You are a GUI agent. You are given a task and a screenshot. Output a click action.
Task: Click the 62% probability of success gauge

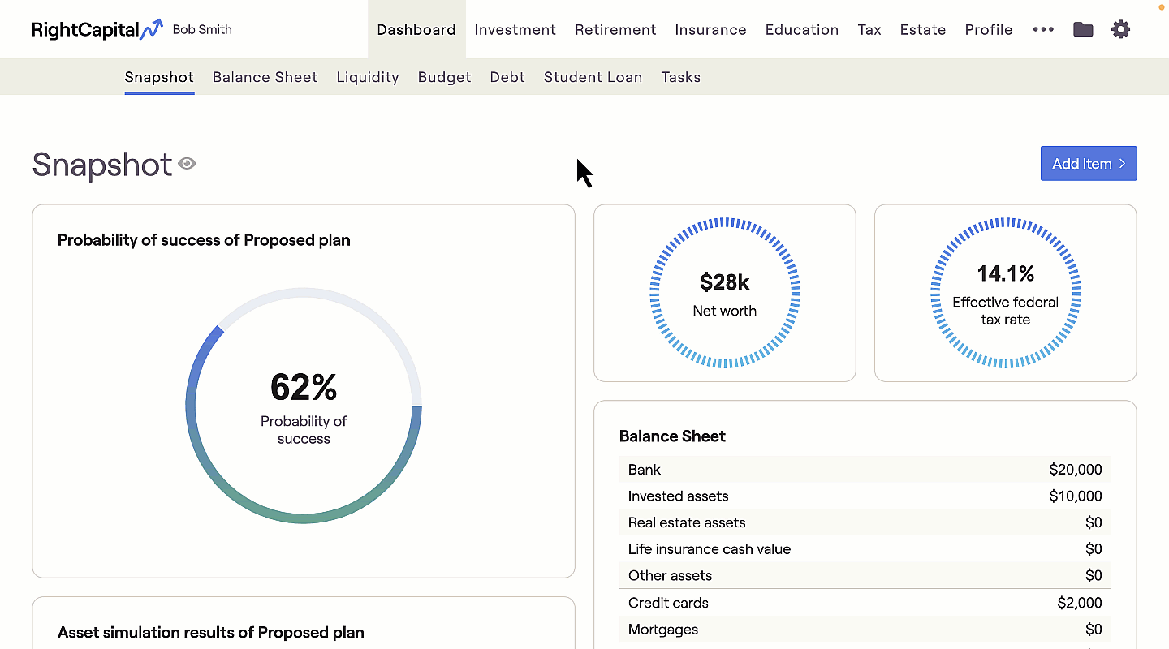(304, 406)
